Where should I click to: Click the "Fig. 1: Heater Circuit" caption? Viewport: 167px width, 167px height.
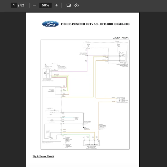pos(43,156)
